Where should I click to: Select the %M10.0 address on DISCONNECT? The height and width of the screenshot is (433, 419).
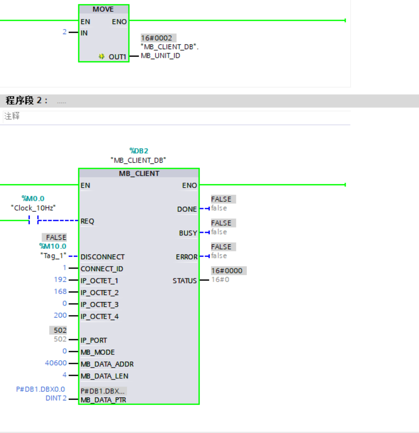53,246
